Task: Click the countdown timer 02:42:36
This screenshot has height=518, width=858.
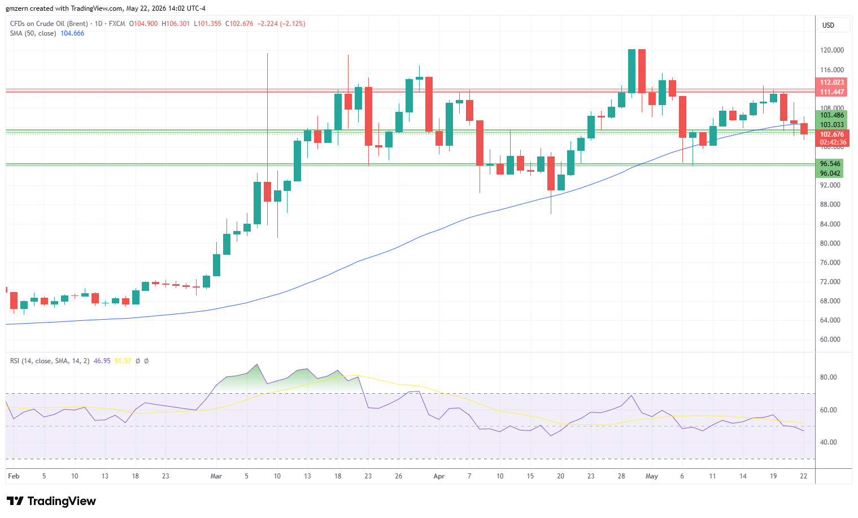Action: click(x=833, y=142)
